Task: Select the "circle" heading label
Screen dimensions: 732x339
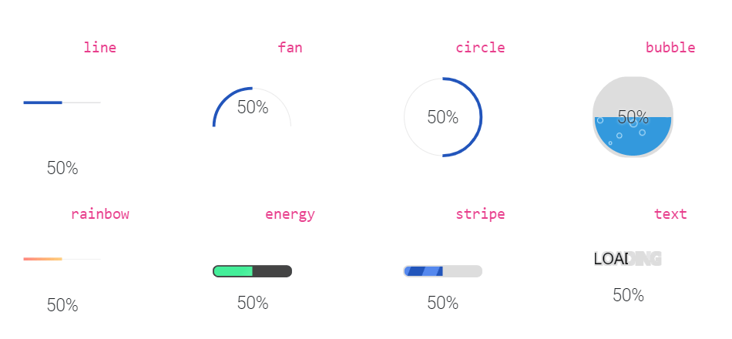Action: click(x=480, y=48)
